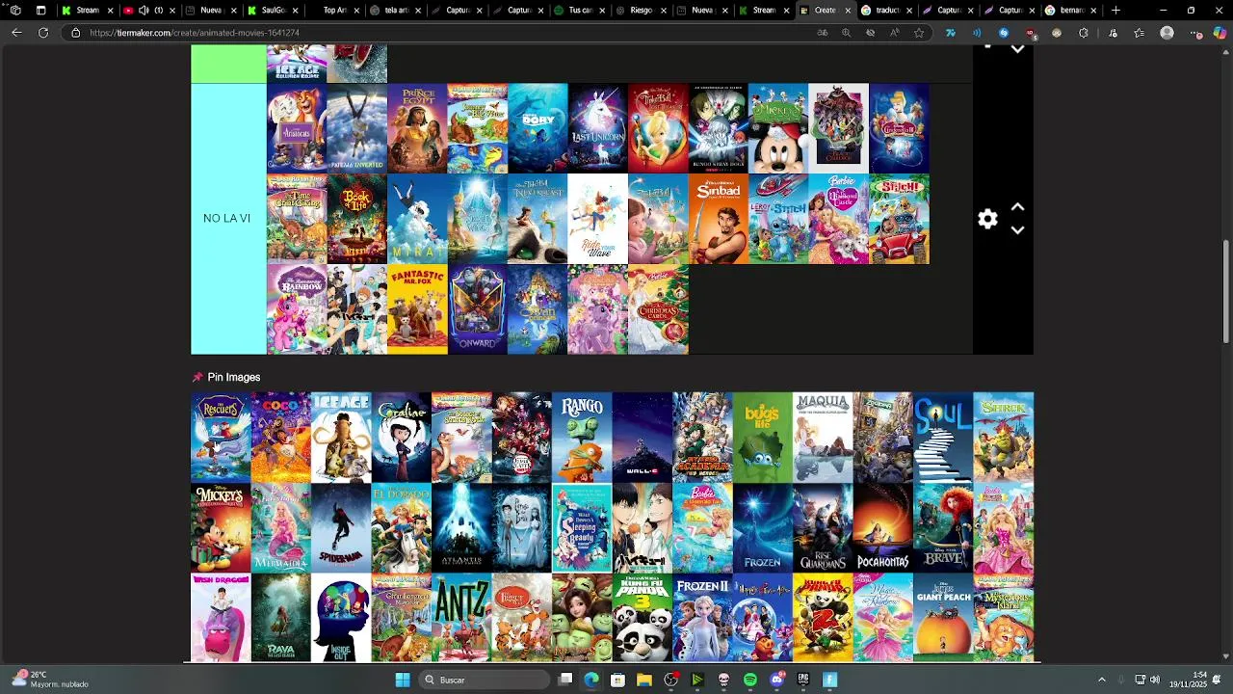Pick the Pocahontas poster in Pin Images

pyautogui.click(x=882, y=527)
